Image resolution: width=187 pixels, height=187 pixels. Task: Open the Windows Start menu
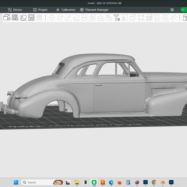(16, 182)
